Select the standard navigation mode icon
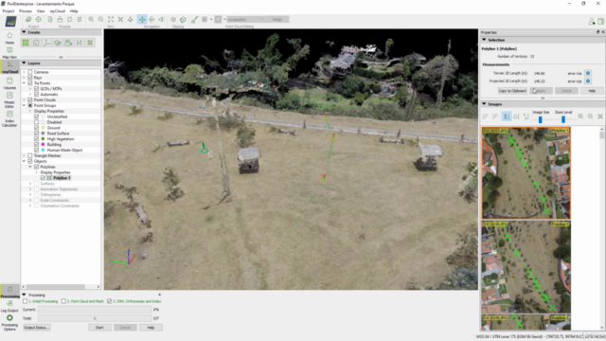This screenshot has width=606, height=341. coord(142,19)
